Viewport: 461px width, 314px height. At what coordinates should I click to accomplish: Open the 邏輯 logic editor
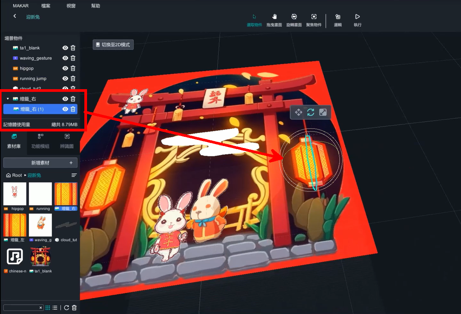[x=337, y=20]
